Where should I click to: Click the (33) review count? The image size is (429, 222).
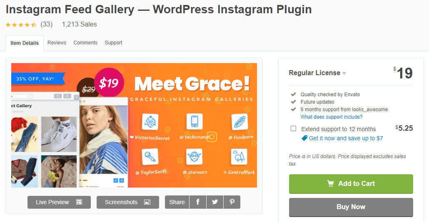pos(47,24)
